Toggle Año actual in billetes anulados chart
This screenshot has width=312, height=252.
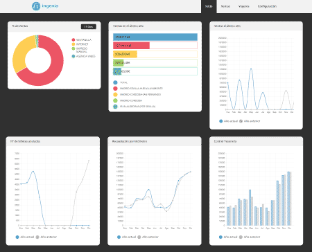(25, 237)
